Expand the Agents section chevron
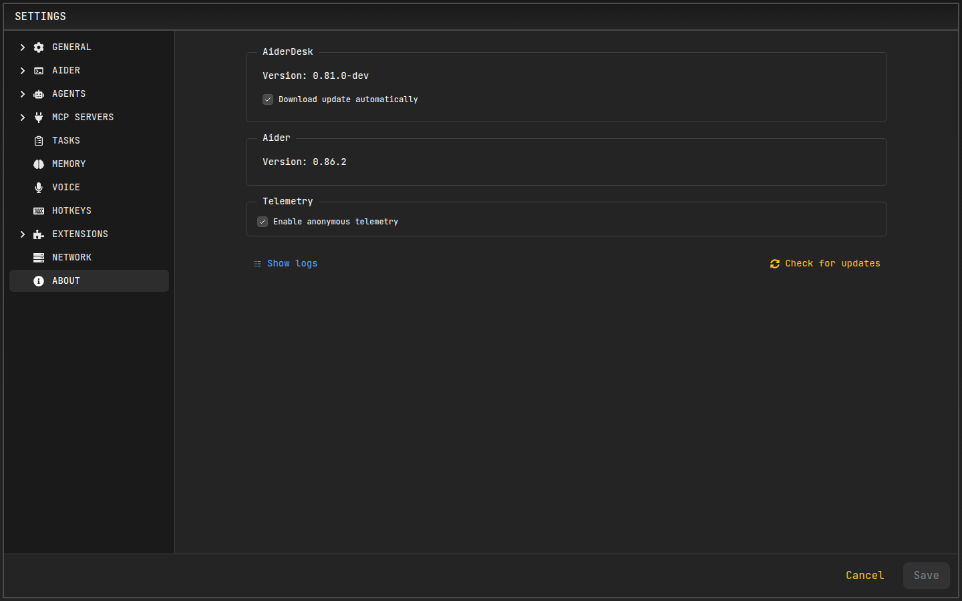962x601 pixels. (22, 94)
